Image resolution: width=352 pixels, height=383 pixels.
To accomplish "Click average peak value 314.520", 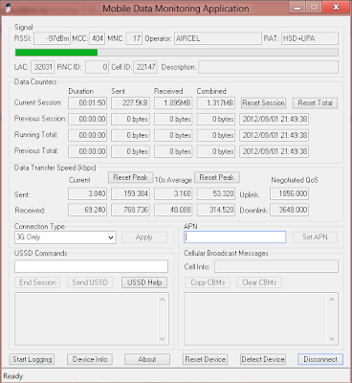I will coord(216,210).
